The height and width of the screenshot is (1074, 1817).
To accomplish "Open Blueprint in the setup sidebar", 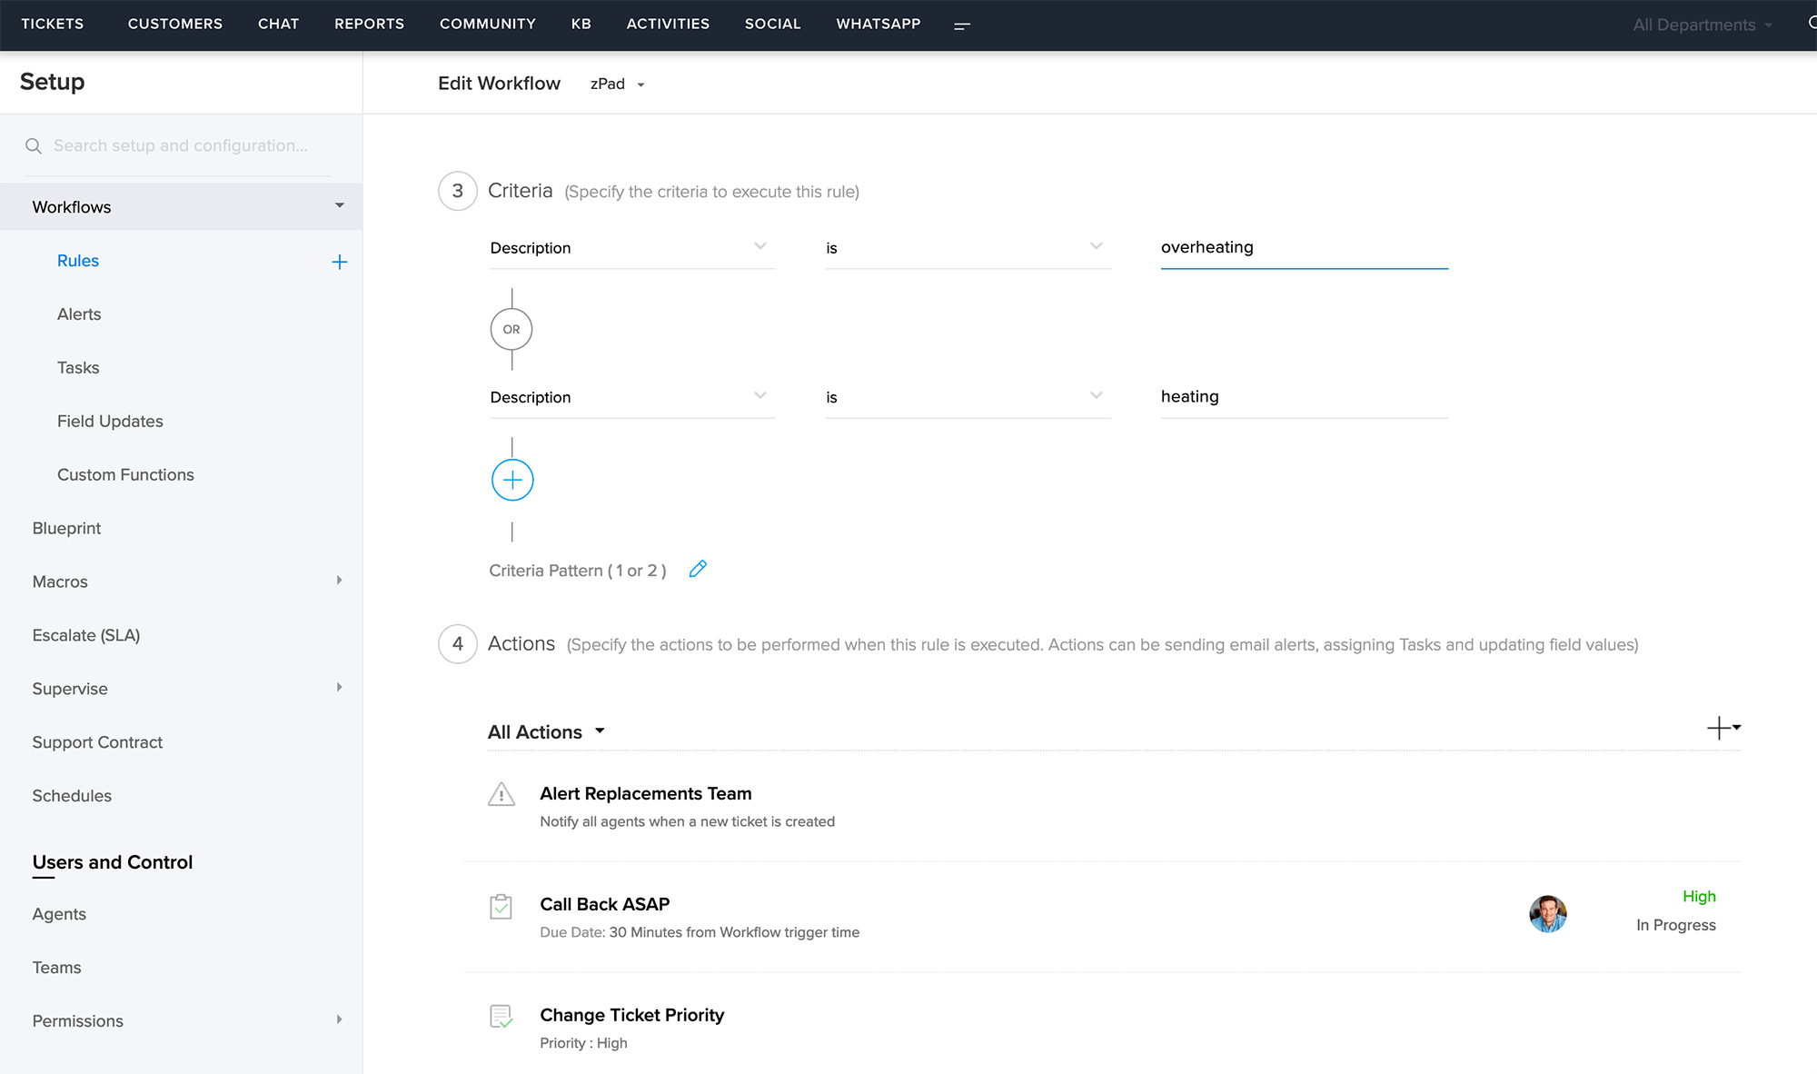I will point(66,529).
